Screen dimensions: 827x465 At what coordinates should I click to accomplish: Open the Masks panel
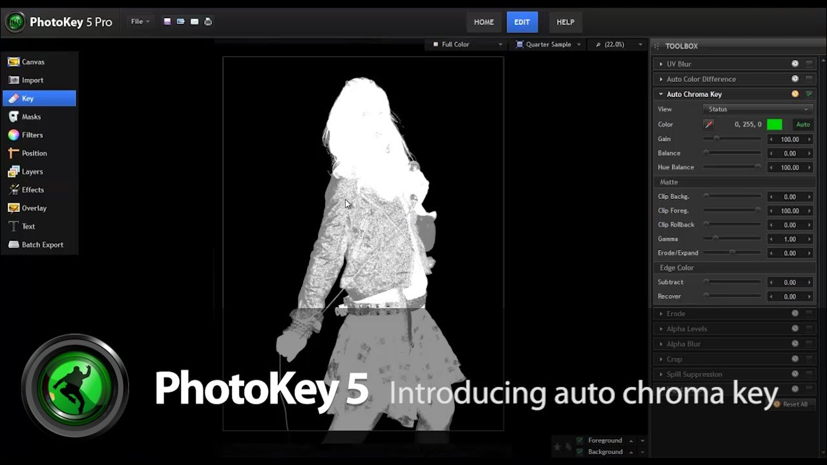[x=39, y=117]
